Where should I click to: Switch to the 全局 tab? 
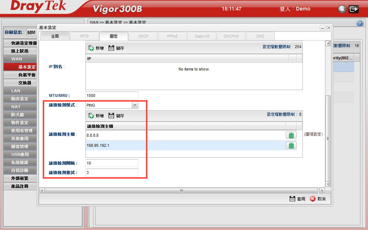click(55, 36)
